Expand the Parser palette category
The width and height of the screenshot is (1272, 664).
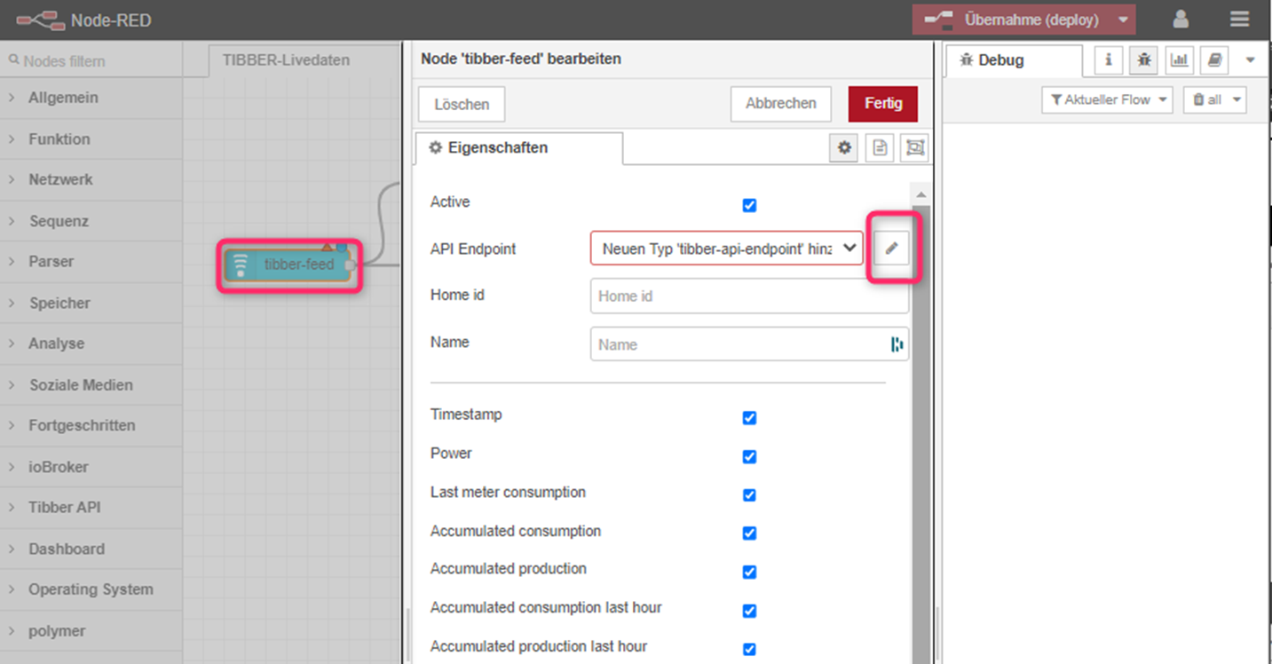coord(91,262)
